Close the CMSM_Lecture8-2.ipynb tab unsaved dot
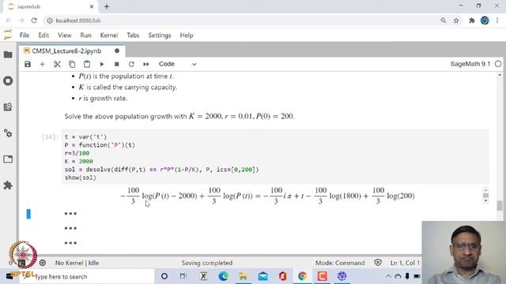 click(117, 50)
